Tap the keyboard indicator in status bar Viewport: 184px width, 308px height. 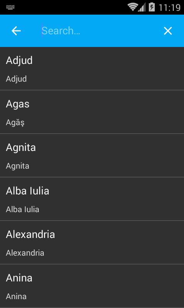point(10,7)
